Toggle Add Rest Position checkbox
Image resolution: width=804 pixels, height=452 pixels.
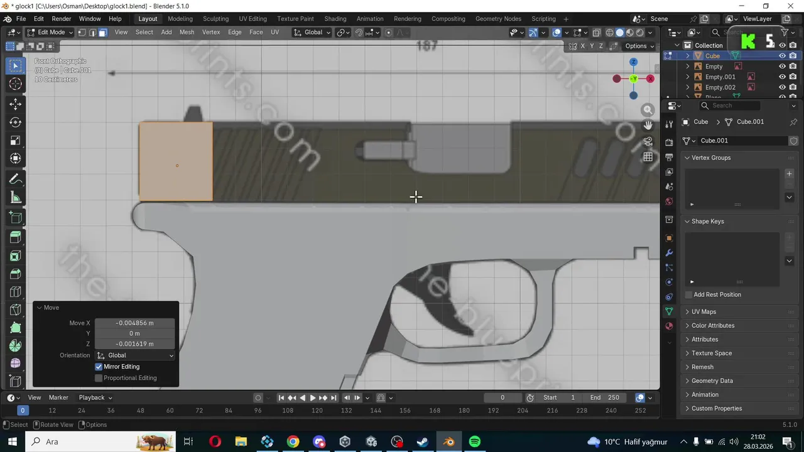[688, 294]
